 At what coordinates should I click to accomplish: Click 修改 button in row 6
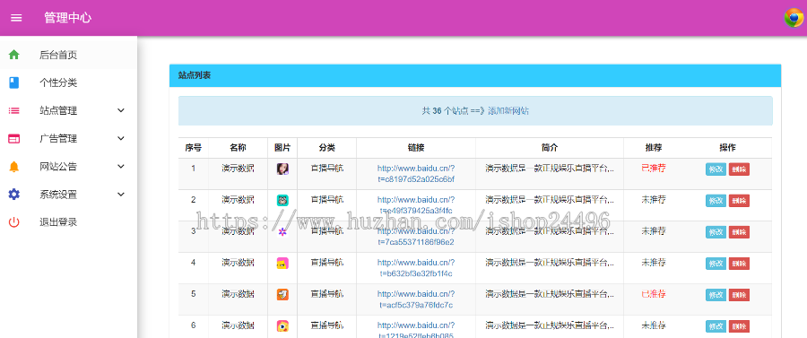[716, 326]
